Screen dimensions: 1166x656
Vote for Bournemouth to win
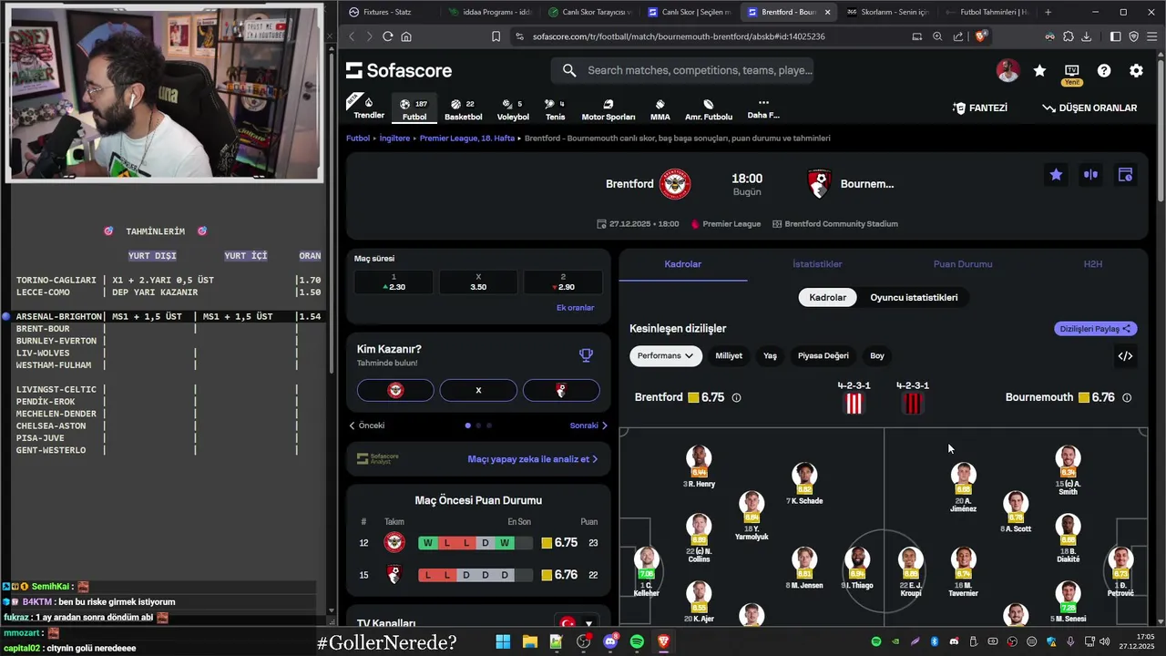tap(561, 390)
